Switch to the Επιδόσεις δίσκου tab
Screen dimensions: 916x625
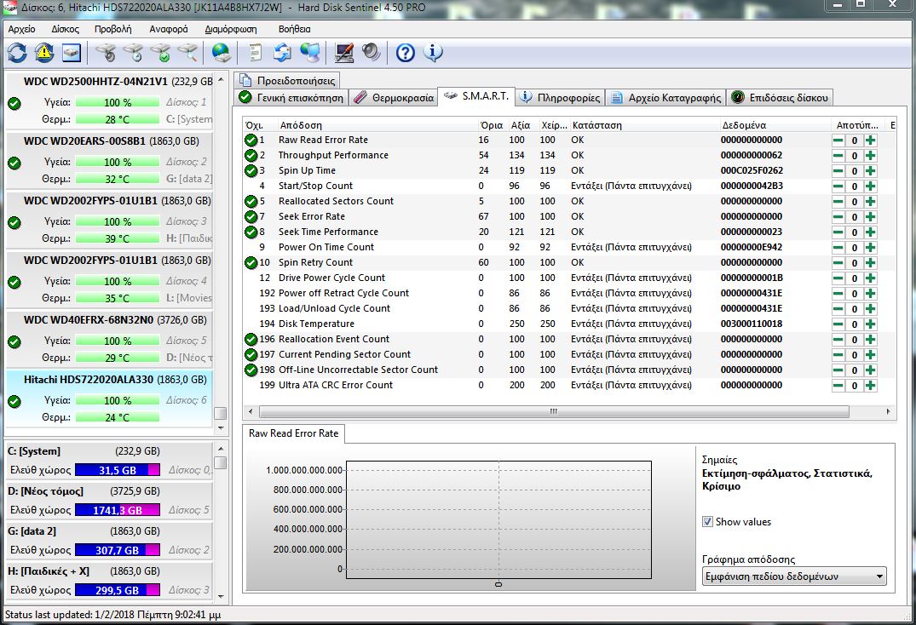[x=780, y=97]
